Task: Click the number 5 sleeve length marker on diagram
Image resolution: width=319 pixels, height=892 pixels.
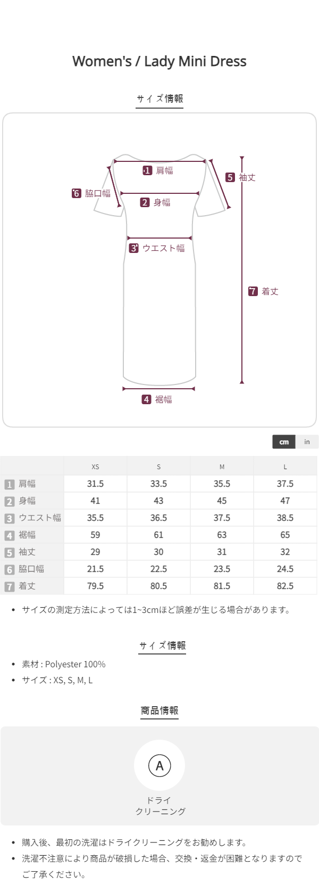Action: click(x=230, y=177)
